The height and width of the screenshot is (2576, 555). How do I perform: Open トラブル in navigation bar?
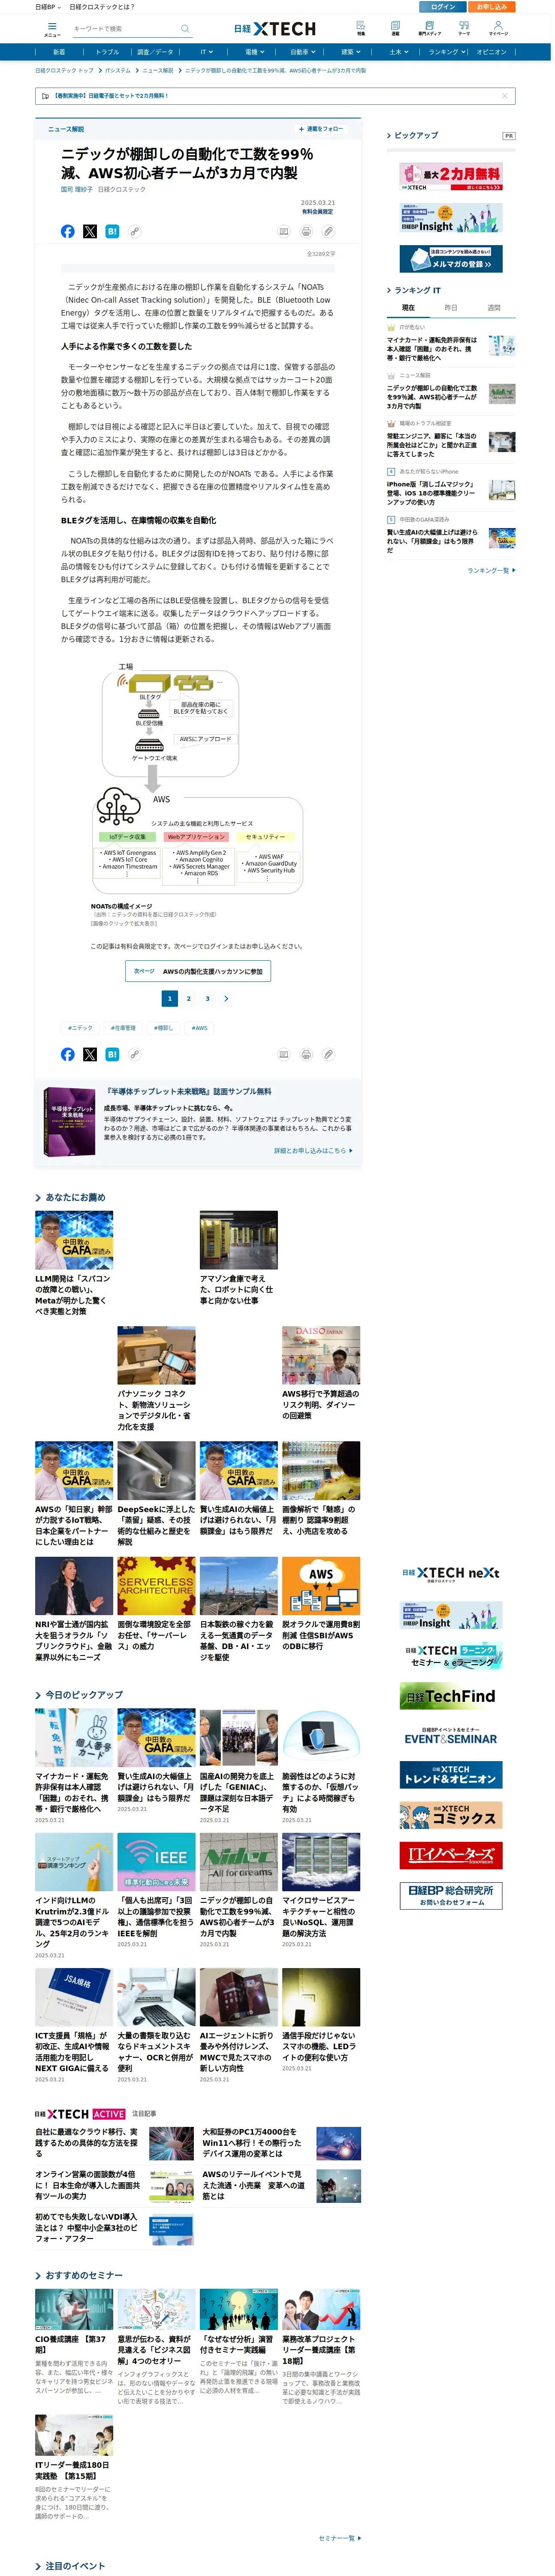coord(107,52)
